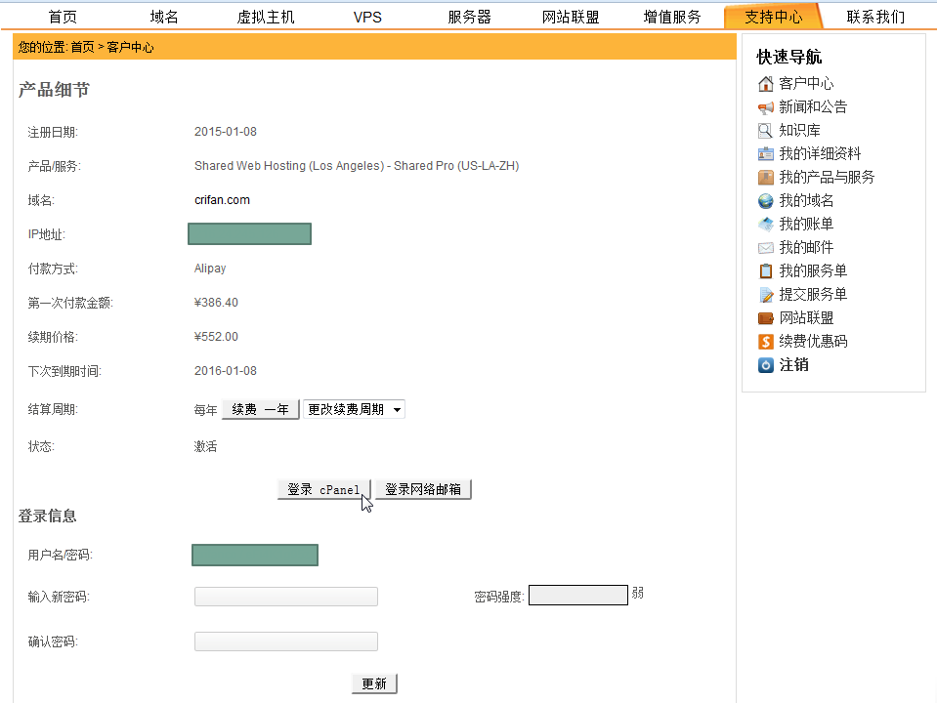Click the megaphone icon beside 新闻和公告
This screenshot has width=937, height=703.
pyautogui.click(x=765, y=107)
